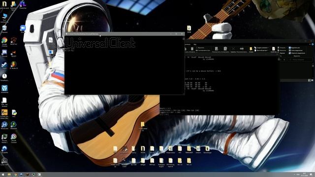The width and height of the screenshot is (315, 177).
Task: Click History in the Explorer ribbon
Action: [282, 53]
